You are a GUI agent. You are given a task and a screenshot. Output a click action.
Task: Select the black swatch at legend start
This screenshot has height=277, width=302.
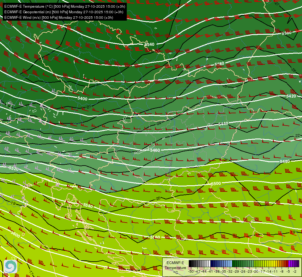[x=190, y=263]
